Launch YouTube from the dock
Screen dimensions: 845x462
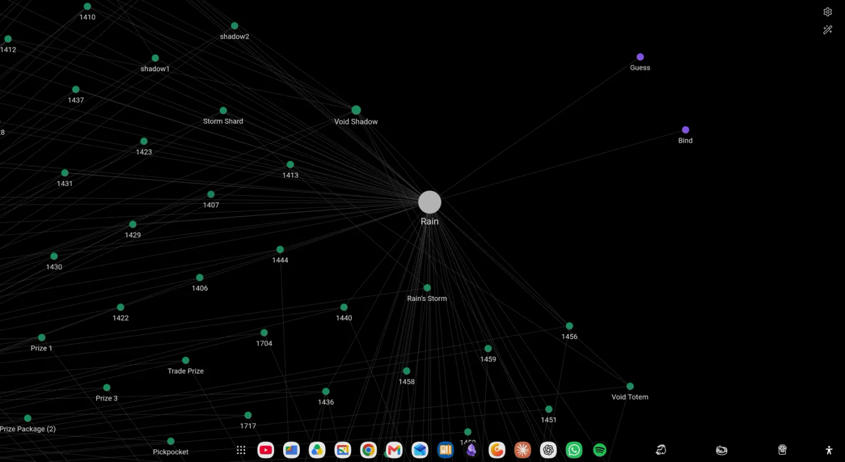[x=266, y=450]
